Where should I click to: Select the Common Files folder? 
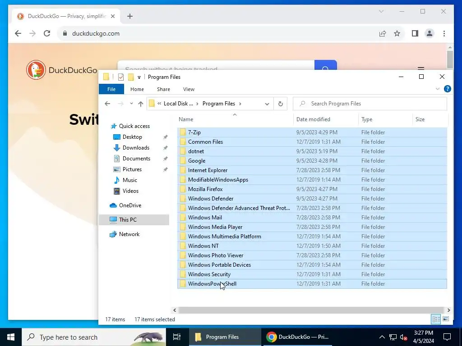pos(312,142)
